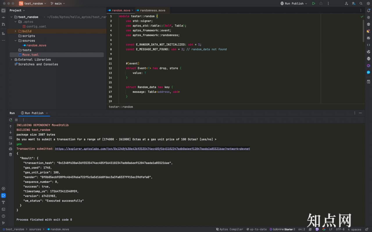The width and height of the screenshot is (372, 232).
Task: Rerun Run Publish in Run panel
Action: [x=11, y=120]
